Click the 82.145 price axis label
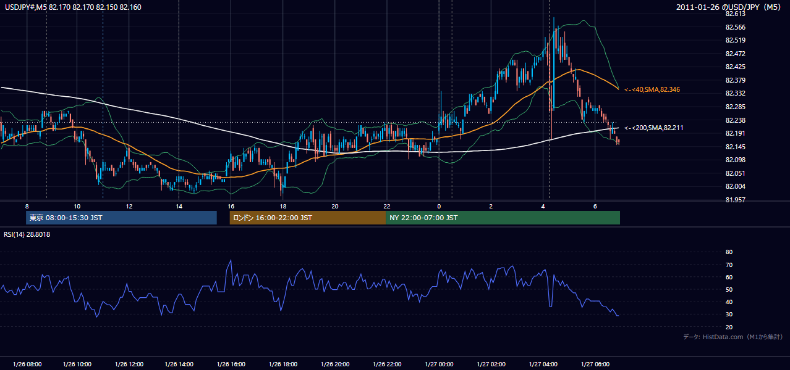Image resolution: width=790 pixels, height=370 pixels. [735, 147]
